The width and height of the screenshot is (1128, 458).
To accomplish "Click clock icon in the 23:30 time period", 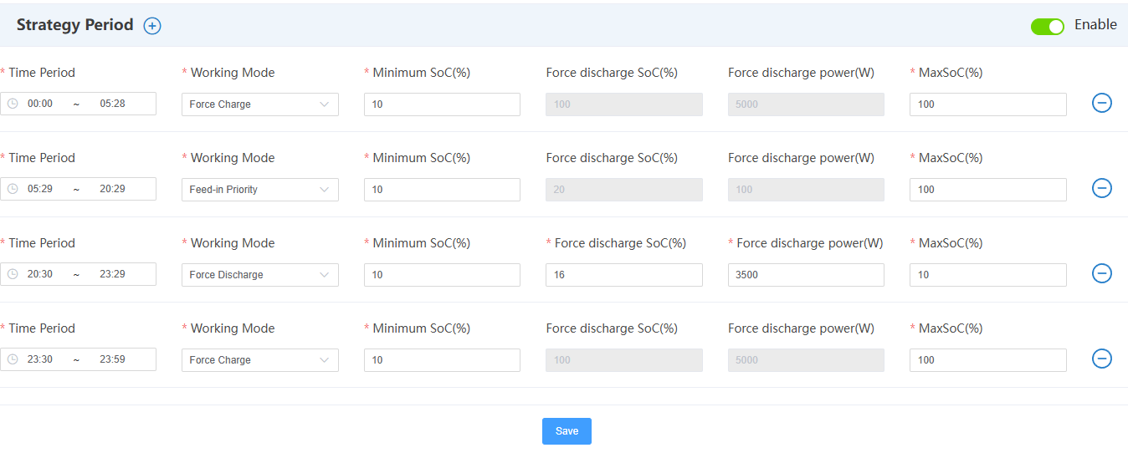I will tap(13, 359).
